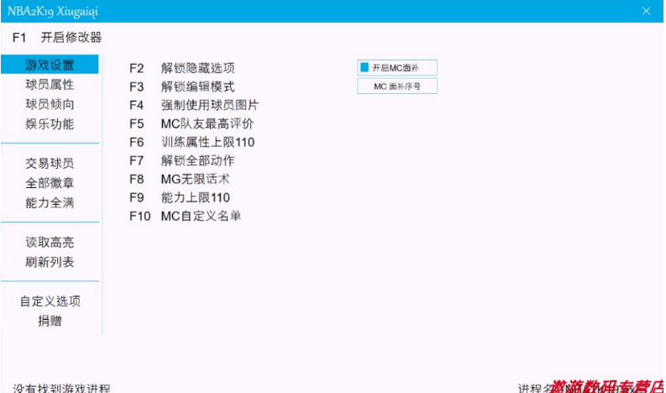
Task: Click the F9 能力上限110 option
Action: 180,197
